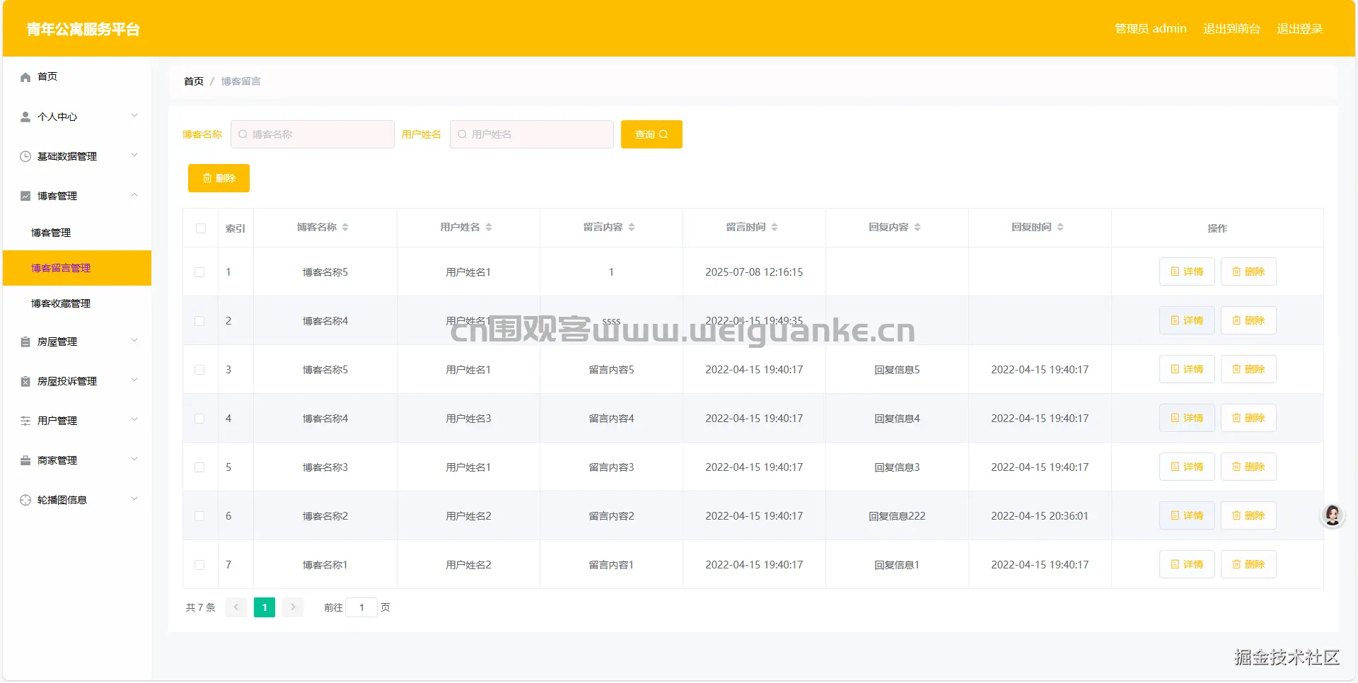The height and width of the screenshot is (683, 1358).
Task: Check the row 4 留言内容4 checkbox
Action: 199,419
